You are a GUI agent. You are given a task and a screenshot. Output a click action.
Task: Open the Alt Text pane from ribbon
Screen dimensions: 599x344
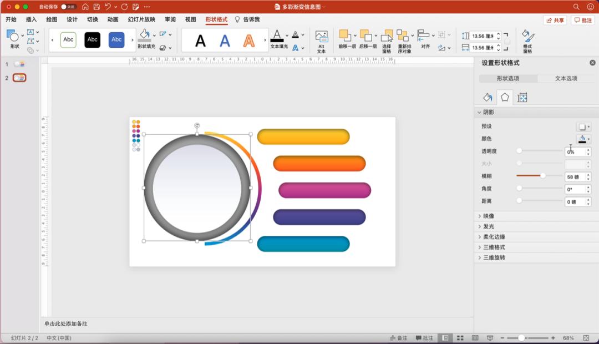pos(321,40)
